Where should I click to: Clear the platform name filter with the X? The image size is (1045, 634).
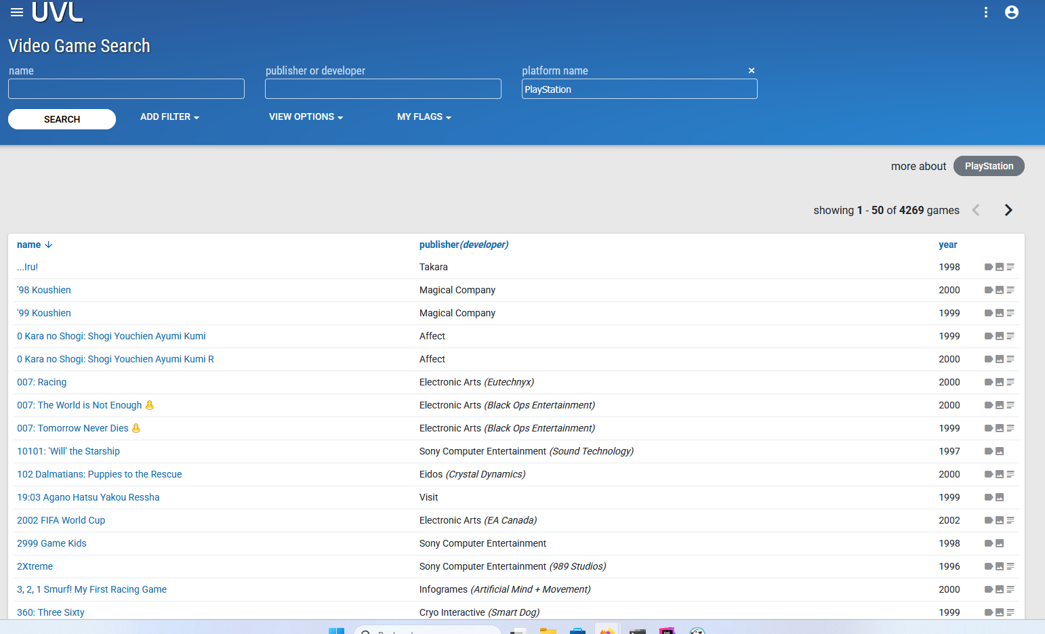(x=752, y=70)
